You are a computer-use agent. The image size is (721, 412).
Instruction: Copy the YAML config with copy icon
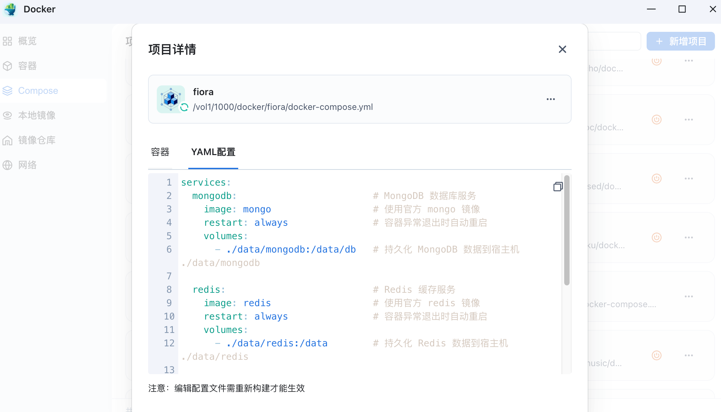(x=558, y=187)
